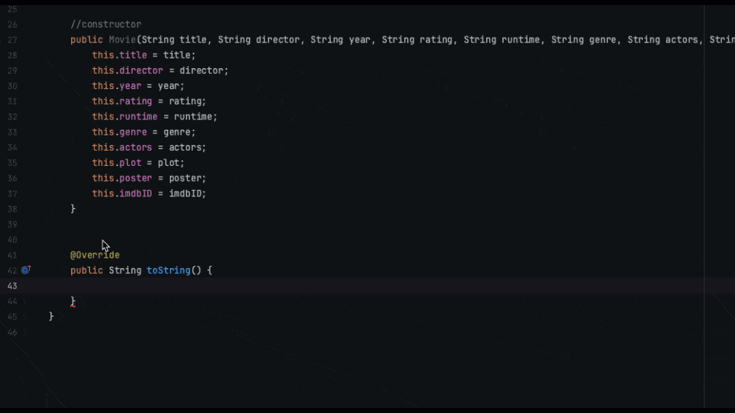735x413 pixels.
Task: Click the override gutter icon on line 42
Action: click(26, 270)
